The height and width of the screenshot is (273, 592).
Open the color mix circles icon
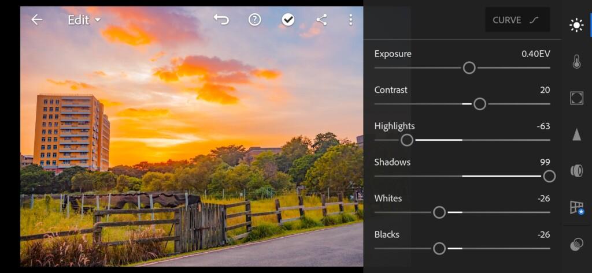pos(576,245)
